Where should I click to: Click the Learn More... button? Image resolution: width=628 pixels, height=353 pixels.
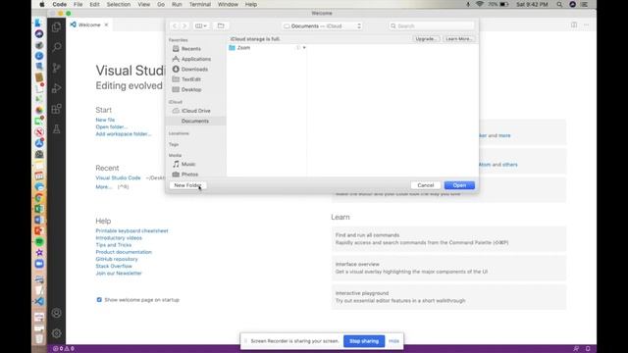tap(459, 39)
